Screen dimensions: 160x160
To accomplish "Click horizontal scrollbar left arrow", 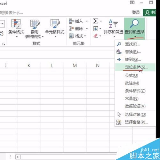I will pyautogui.click(x=18, y=157).
